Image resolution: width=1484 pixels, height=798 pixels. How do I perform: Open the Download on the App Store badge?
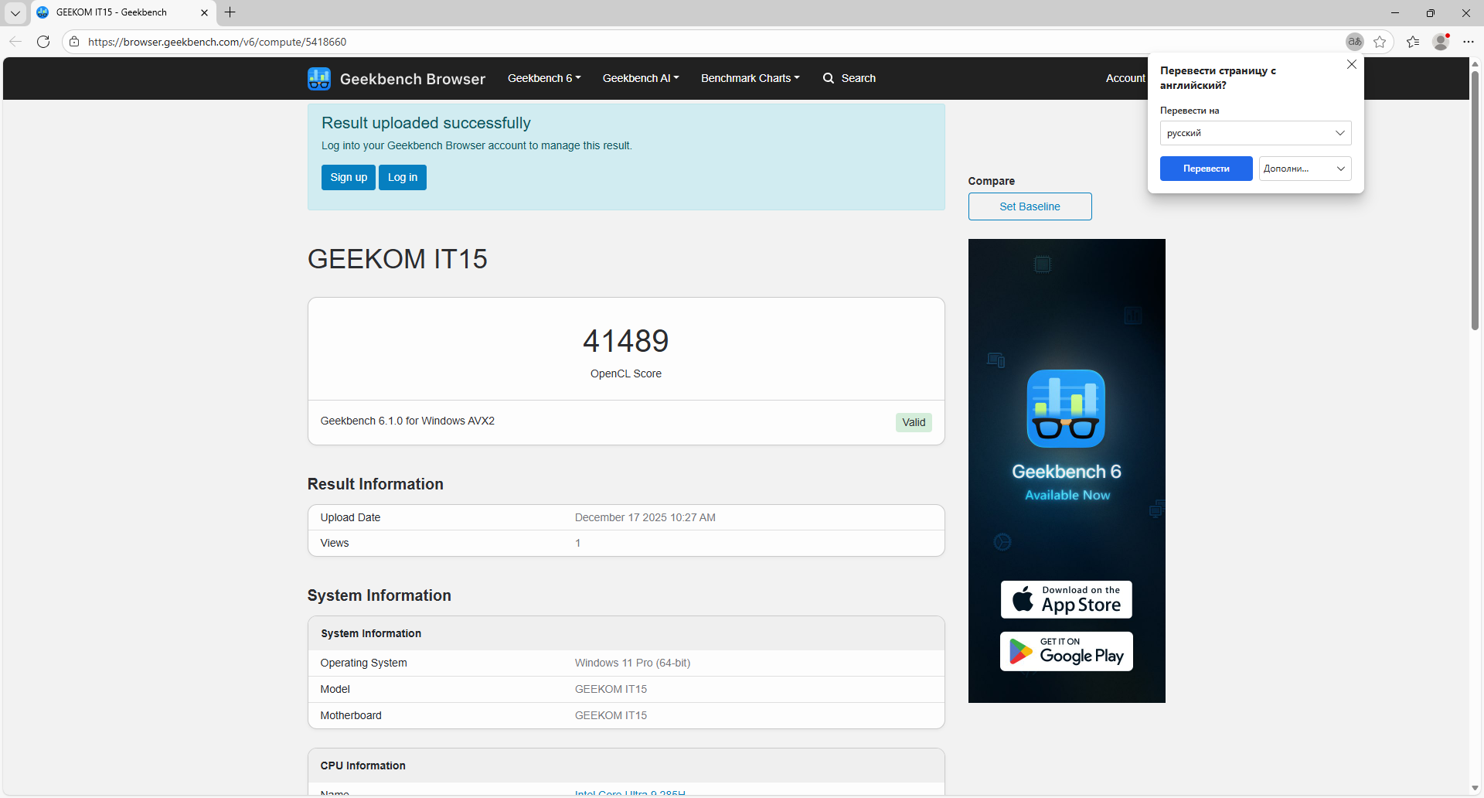tap(1067, 599)
